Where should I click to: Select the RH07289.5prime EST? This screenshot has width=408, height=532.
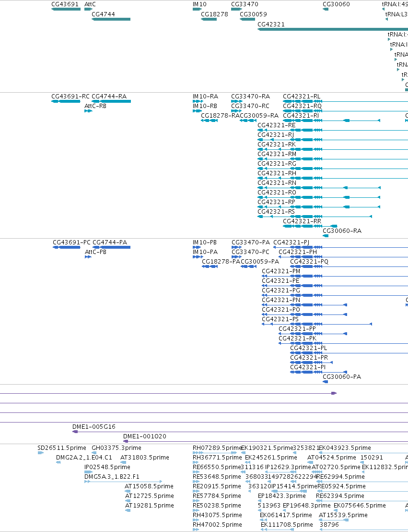pos(217,448)
